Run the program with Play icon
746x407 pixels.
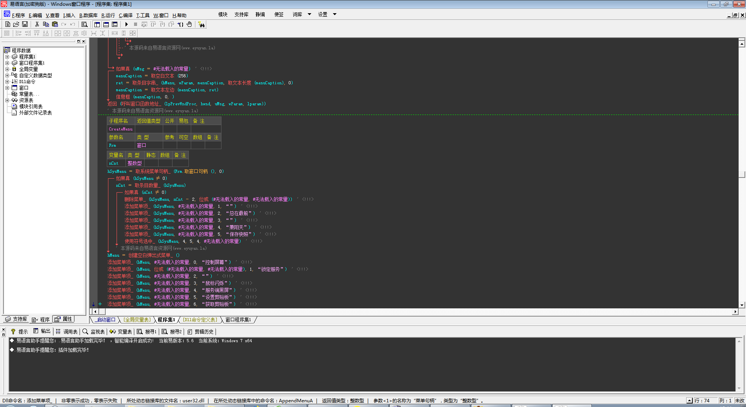point(127,24)
